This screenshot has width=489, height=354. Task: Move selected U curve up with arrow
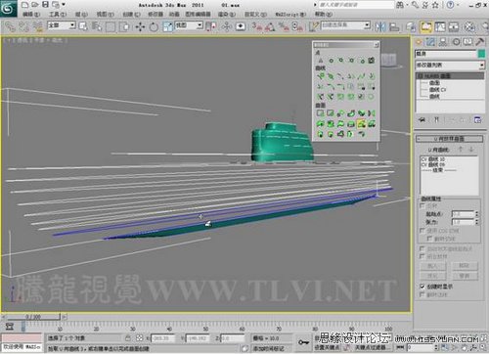(461, 150)
